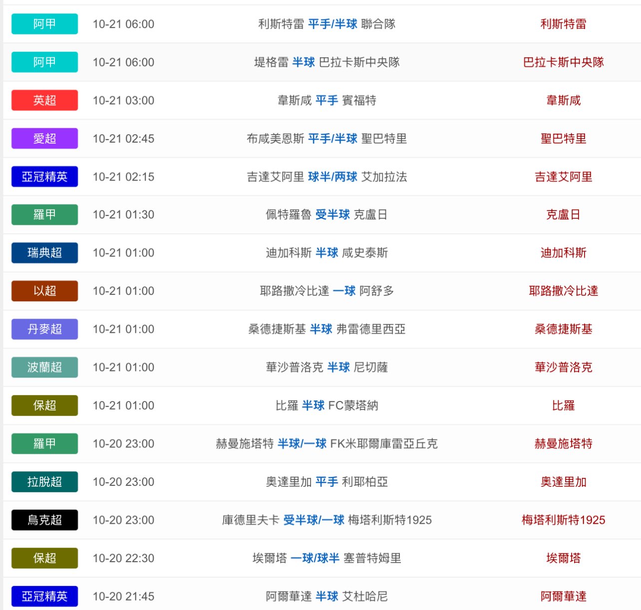Select the purple 愛超 league tag
Image resolution: width=641 pixels, height=610 pixels.
point(44,139)
